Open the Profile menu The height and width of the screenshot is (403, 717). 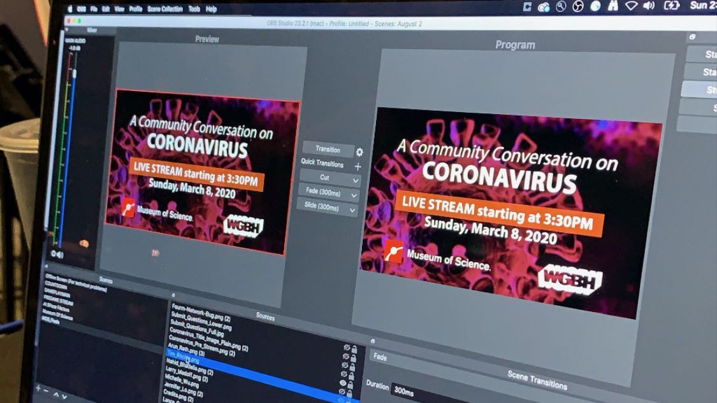pyautogui.click(x=136, y=9)
